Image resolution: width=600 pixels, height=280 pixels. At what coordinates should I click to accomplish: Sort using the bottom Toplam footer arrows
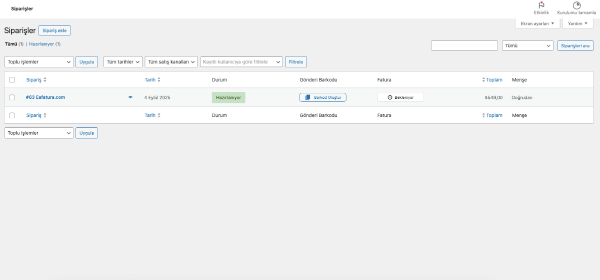483,115
